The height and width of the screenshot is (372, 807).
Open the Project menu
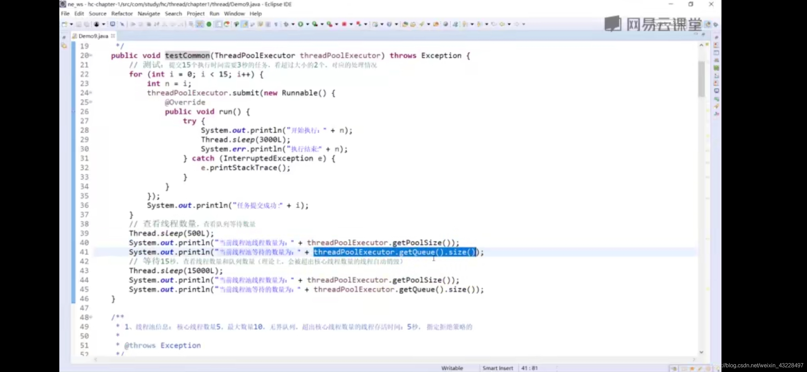point(196,13)
